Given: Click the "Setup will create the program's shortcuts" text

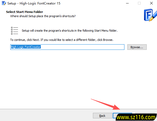Looking at the screenshot, I should [70, 31].
